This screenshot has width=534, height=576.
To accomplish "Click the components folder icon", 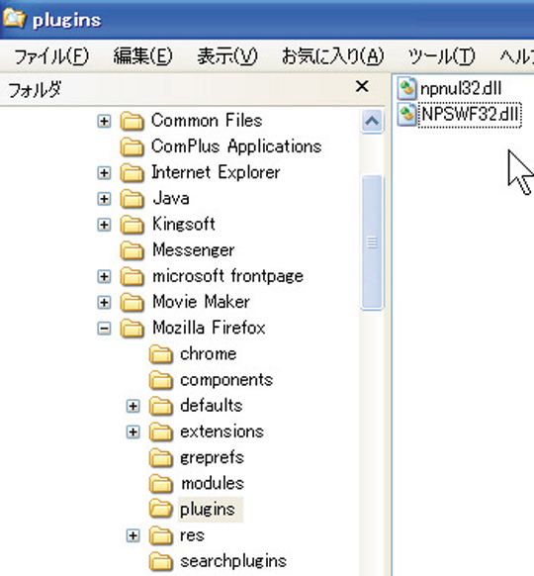I will point(161,380).
